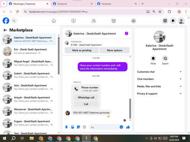Open Monserrat conversation
This screenshot has width=190, height=142.
pyautogui.click(x=29, y=111)
